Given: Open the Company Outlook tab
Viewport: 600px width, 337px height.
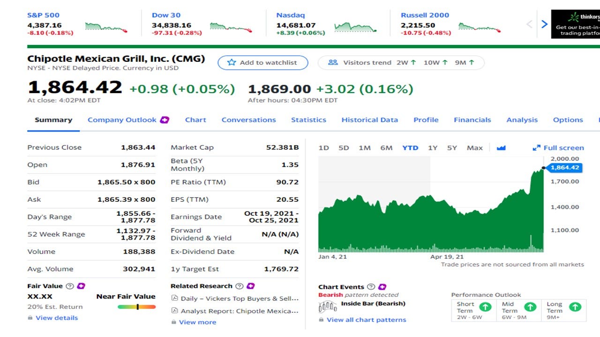Looking at the screenshot, I should point(122,120).
